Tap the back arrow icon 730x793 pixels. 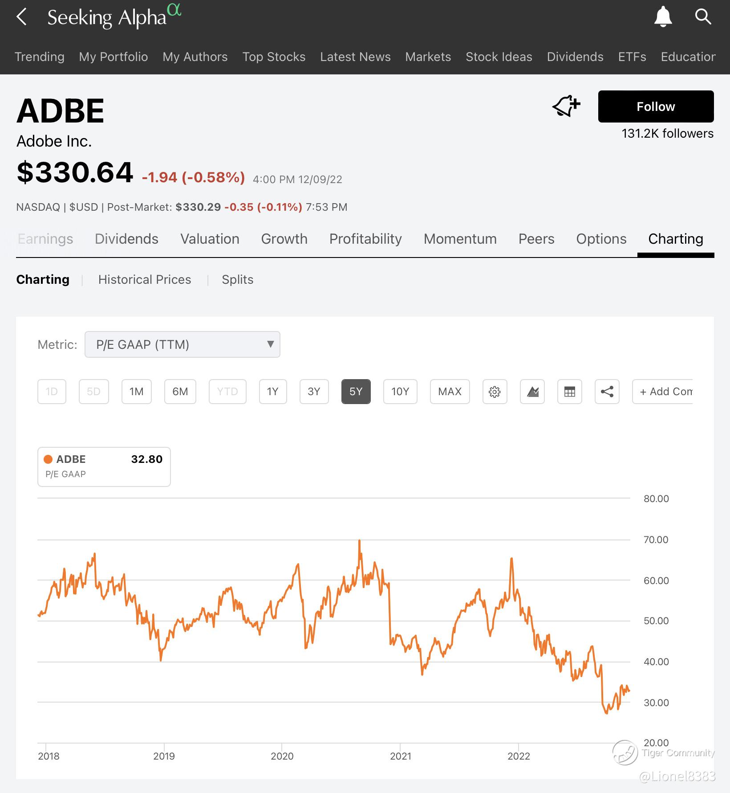pos(21,17)
